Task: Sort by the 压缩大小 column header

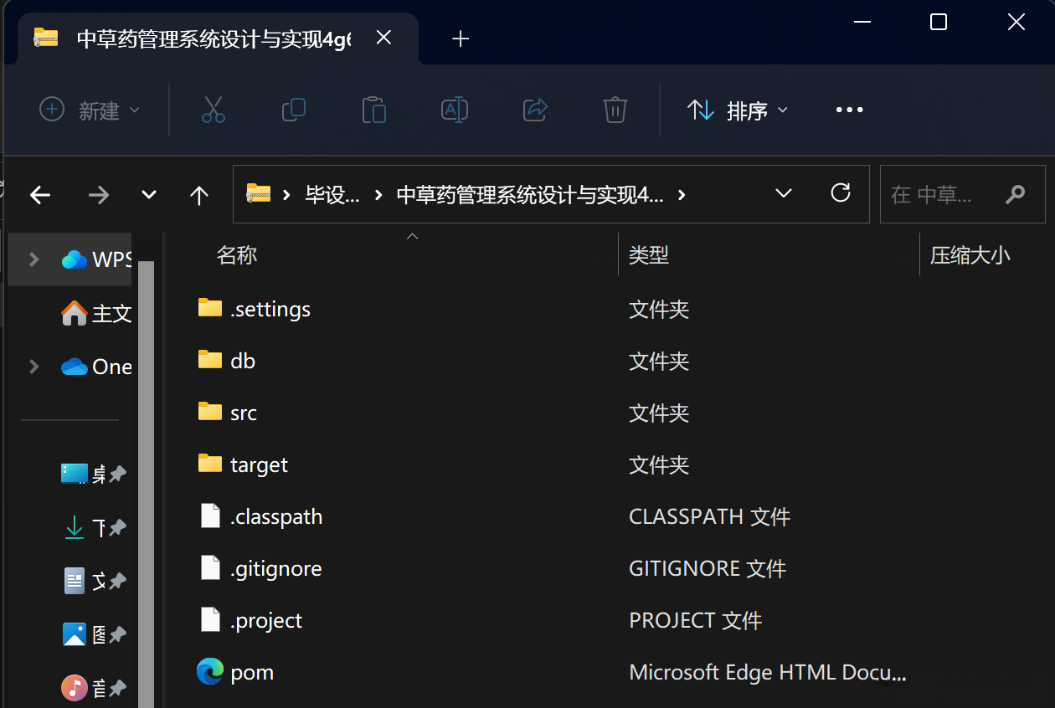Action: [970, 255]
